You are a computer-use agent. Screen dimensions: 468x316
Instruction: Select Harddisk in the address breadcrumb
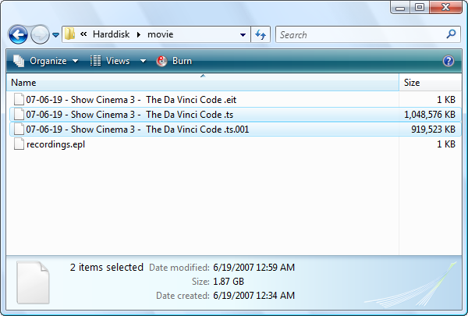(x=111, y=34)
